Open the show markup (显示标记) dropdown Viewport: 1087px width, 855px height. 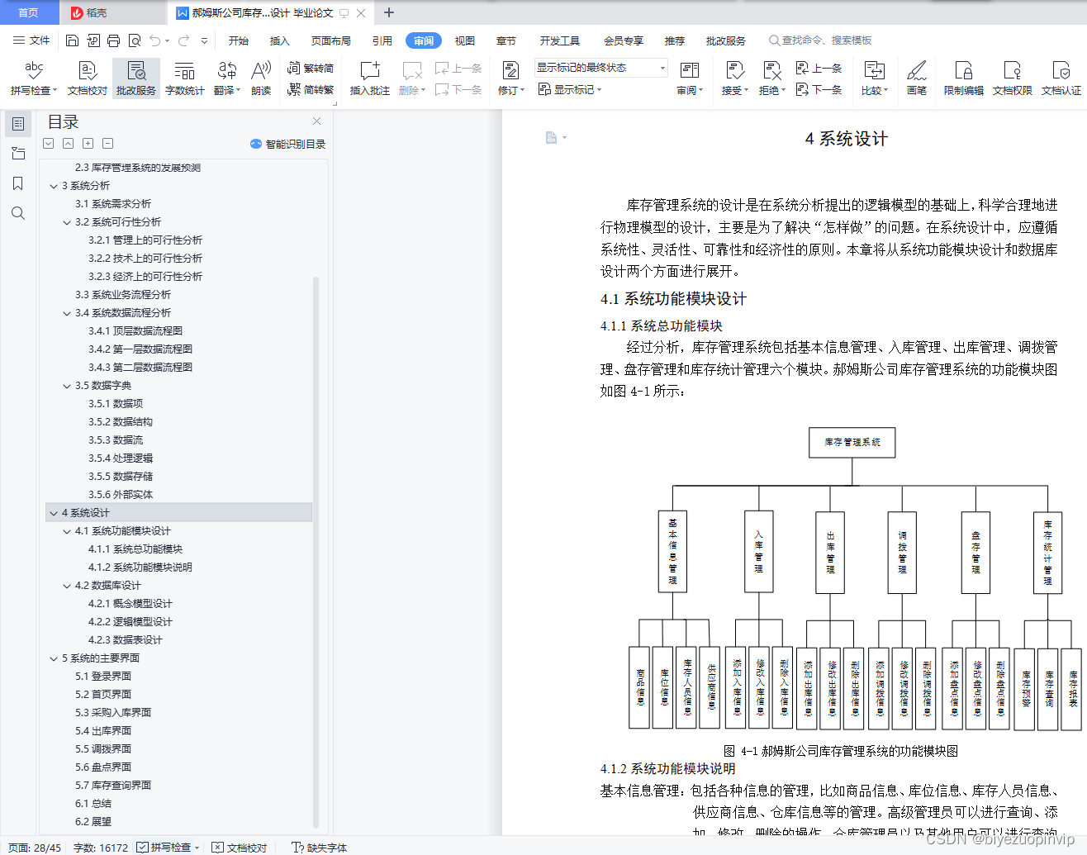pyautogui.click(x=570, y=89)
